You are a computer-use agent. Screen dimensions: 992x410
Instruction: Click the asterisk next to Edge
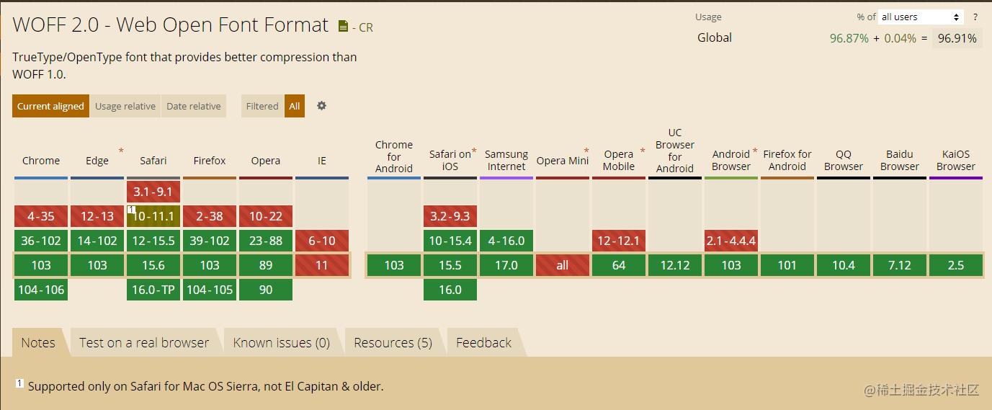(x=121, y=151)
